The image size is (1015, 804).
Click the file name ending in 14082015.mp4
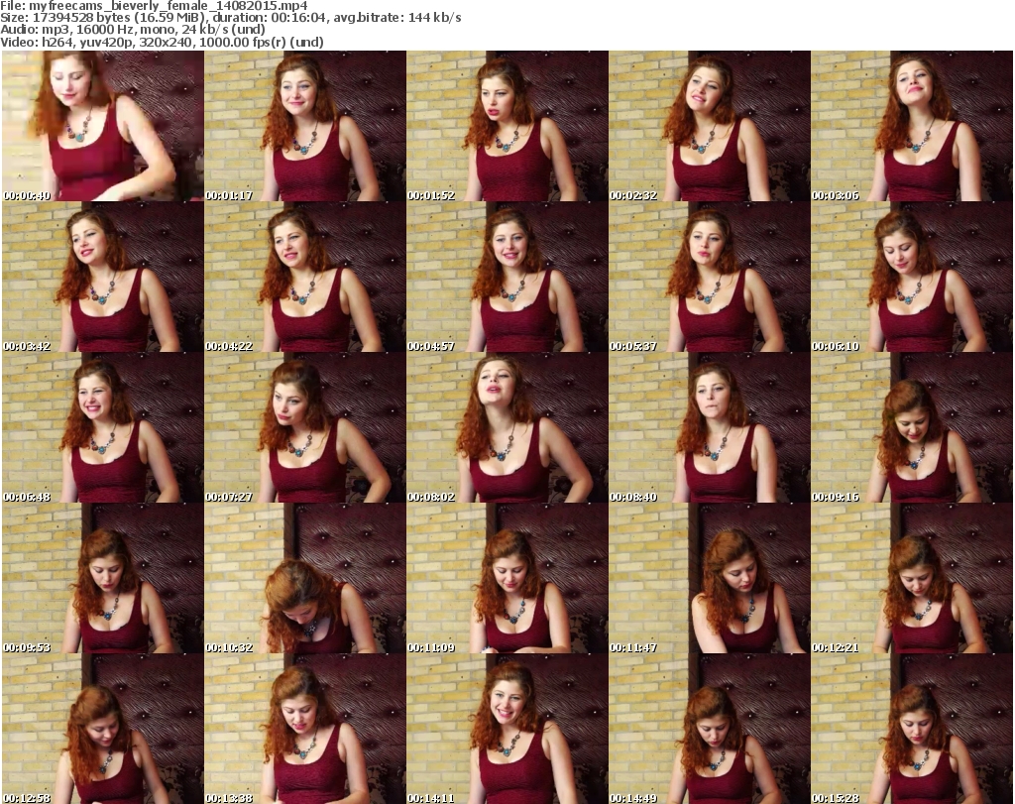click(169, 6)
